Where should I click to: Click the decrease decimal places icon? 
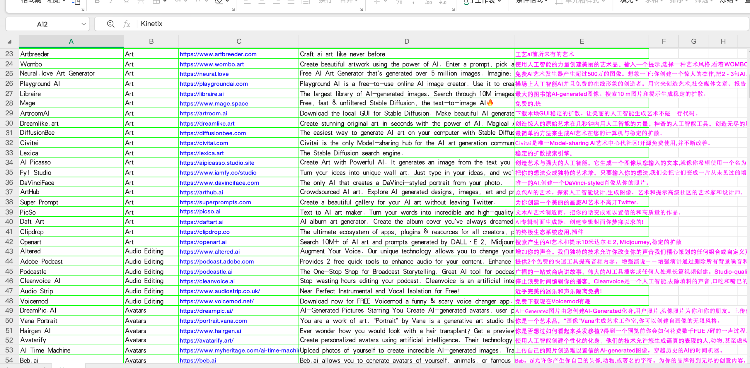point(442,2)
